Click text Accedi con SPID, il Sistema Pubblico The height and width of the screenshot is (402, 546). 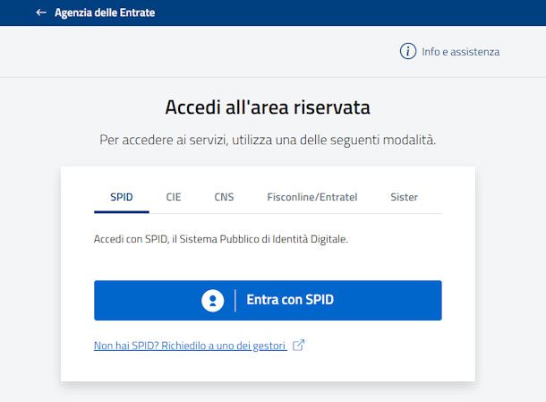[x=221, y=239]
